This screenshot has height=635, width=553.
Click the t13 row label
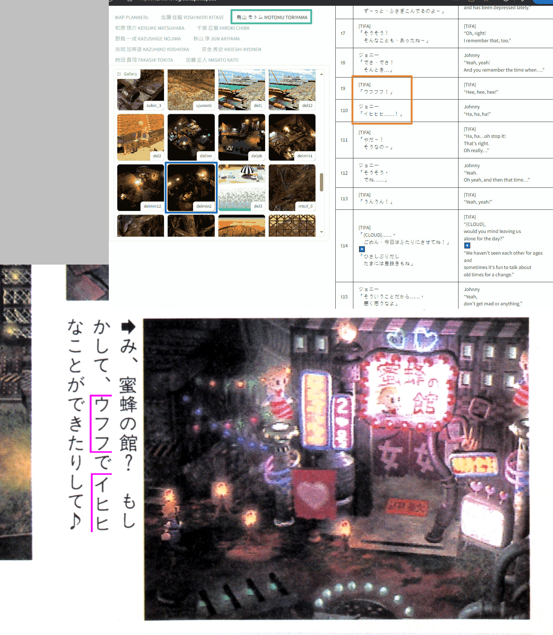344,199
